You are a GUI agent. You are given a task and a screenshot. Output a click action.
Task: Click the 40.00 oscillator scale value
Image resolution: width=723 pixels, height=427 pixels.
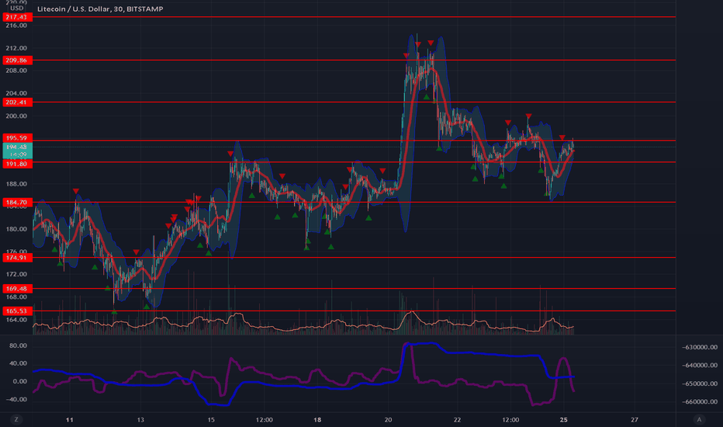[x=18, y=363]
